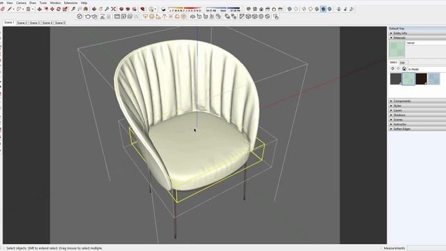
Task: Toggle Back Edges face style
Action: click(296, 9)
